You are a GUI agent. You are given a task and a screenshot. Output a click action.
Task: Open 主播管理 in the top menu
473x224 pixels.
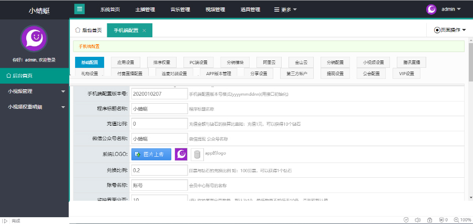tap(145, 9)
